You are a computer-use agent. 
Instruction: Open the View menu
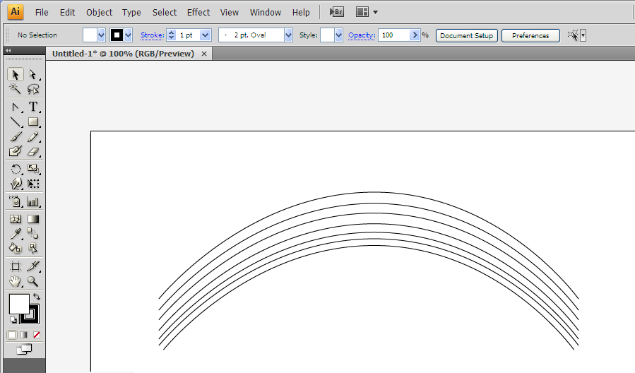tap(230, 13)
